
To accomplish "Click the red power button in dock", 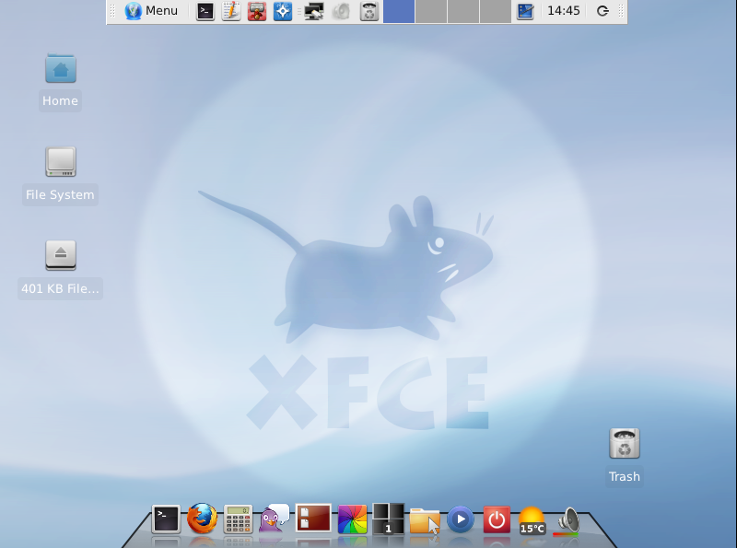I will click(x=497, y=519).
